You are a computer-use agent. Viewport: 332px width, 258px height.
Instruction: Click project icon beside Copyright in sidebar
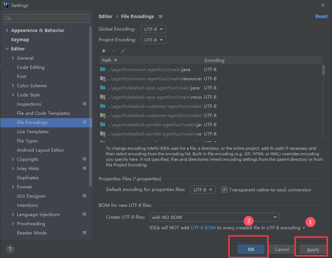pyautogui.click(x=85, y=159)
